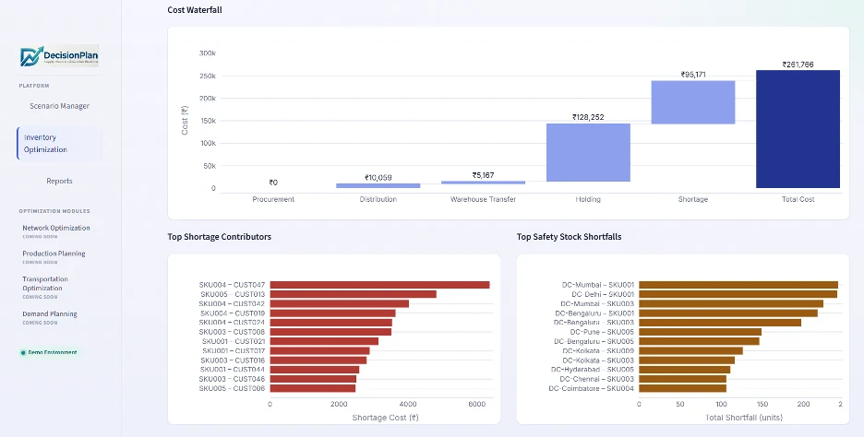Click the DC-Kolkata – SKU009 bar

tap(691, 350)
